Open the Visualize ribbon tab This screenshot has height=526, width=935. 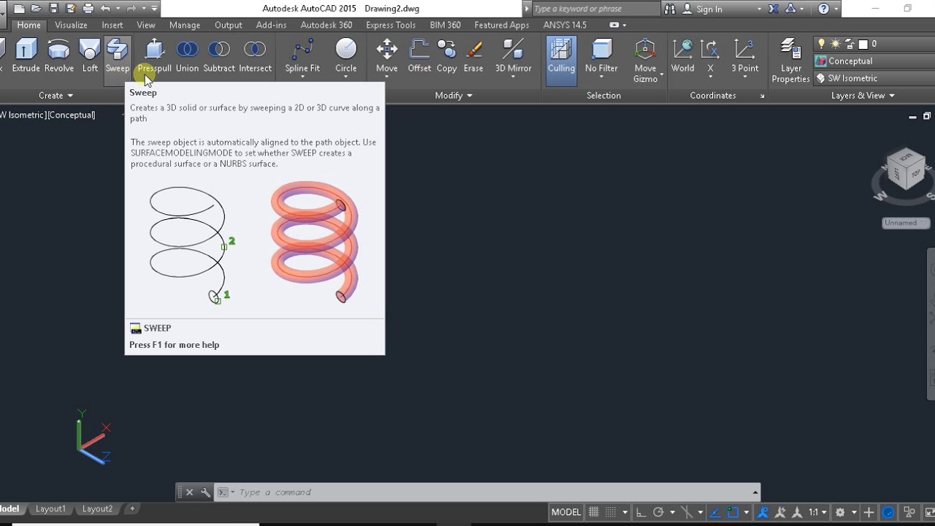tap(71, 25)
